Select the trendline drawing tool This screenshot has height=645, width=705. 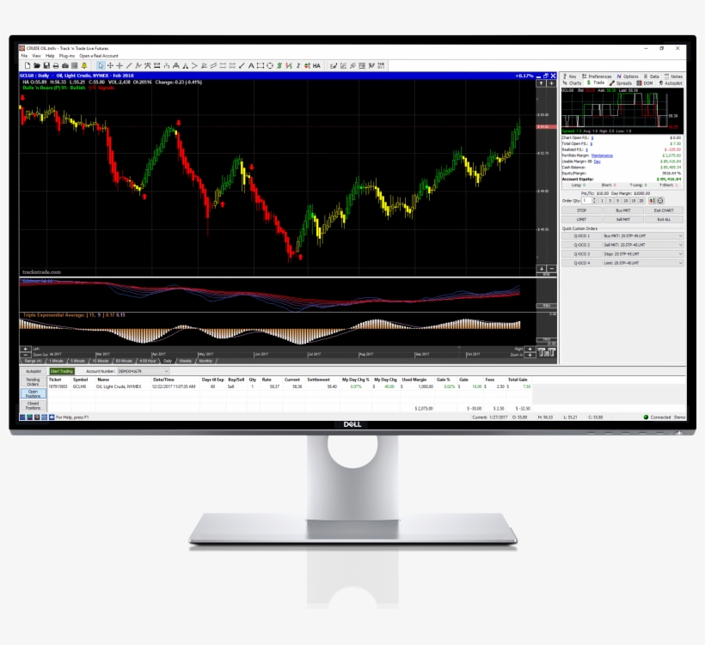pos(128,64)
